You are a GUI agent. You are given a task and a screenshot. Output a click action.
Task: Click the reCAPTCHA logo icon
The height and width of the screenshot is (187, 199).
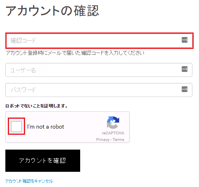(113, 122)
